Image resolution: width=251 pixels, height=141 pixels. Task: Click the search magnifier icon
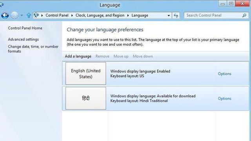tap(244, 15)
